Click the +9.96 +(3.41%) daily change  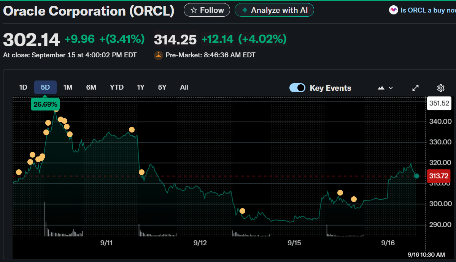coord(105,39)
